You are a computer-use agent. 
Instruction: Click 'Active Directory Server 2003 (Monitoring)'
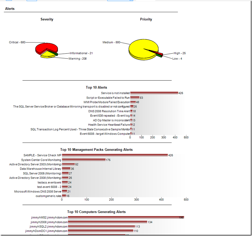point(35,164)
